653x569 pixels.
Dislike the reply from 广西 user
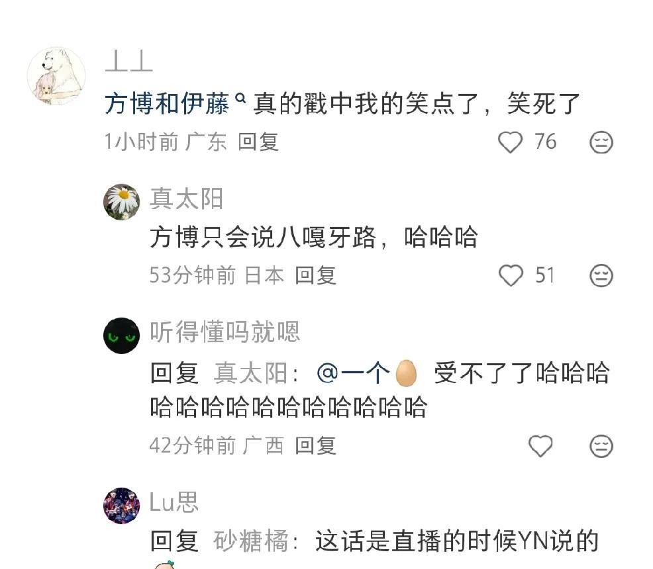pyautogui.click(x=601, y=446)
